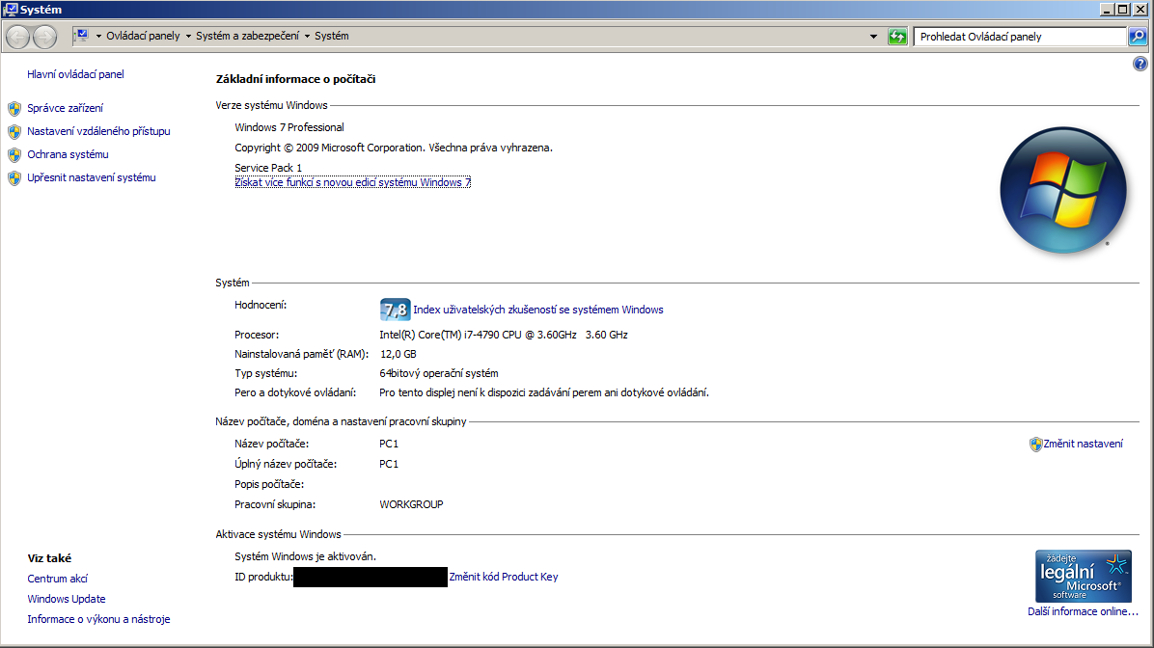Open Upřesnit nastavení systému
1154x648 pixels.
tap(92, 177)
